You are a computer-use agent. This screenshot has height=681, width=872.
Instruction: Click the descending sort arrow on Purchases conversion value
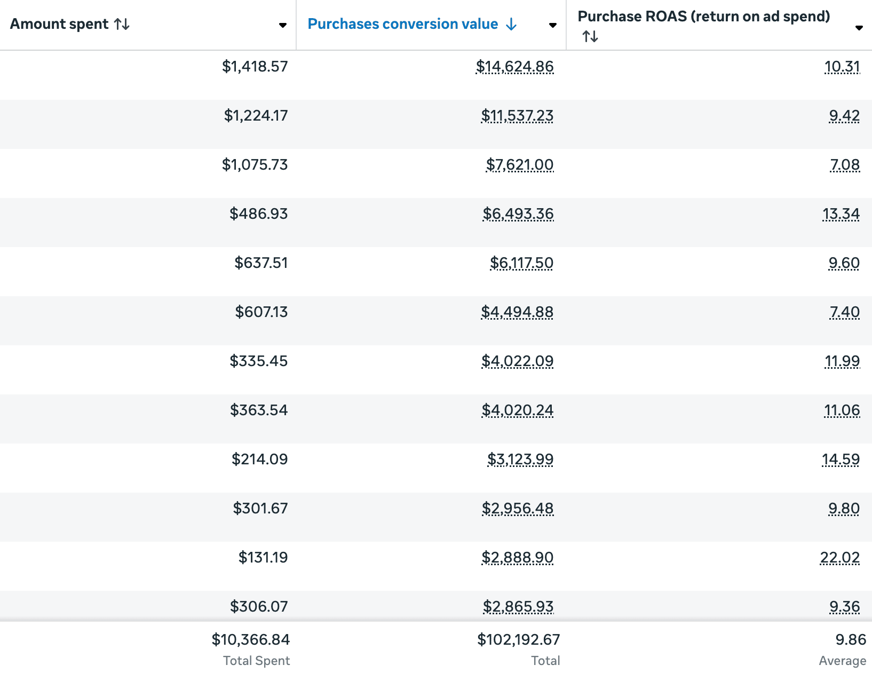511,24
